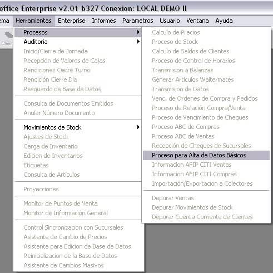This screenshot has width=273, height=273.
Task: Open the Herramientas menu
Action: (x=33, y=21)
